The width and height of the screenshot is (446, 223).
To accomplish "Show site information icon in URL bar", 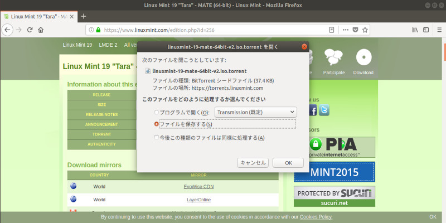I will [91, 30].
